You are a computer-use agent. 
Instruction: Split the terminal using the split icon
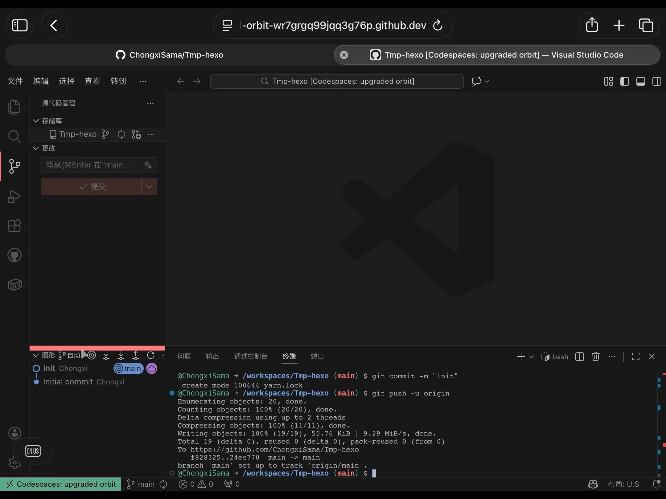click(580, 356)
